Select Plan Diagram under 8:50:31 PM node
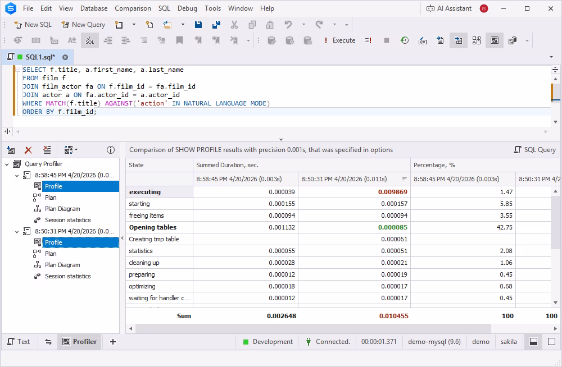Viewport: 562px width, 367px height. 62,265
